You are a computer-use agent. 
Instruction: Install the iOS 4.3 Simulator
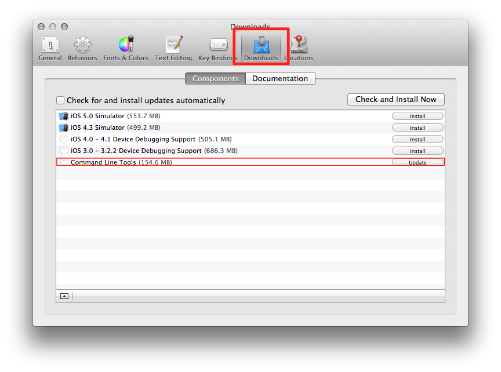(x=418, y=127)
